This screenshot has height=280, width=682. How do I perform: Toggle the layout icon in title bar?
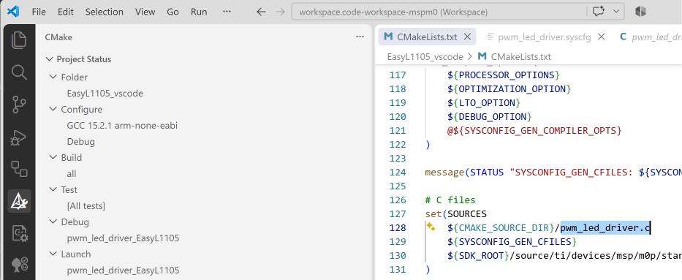[640, 12]
